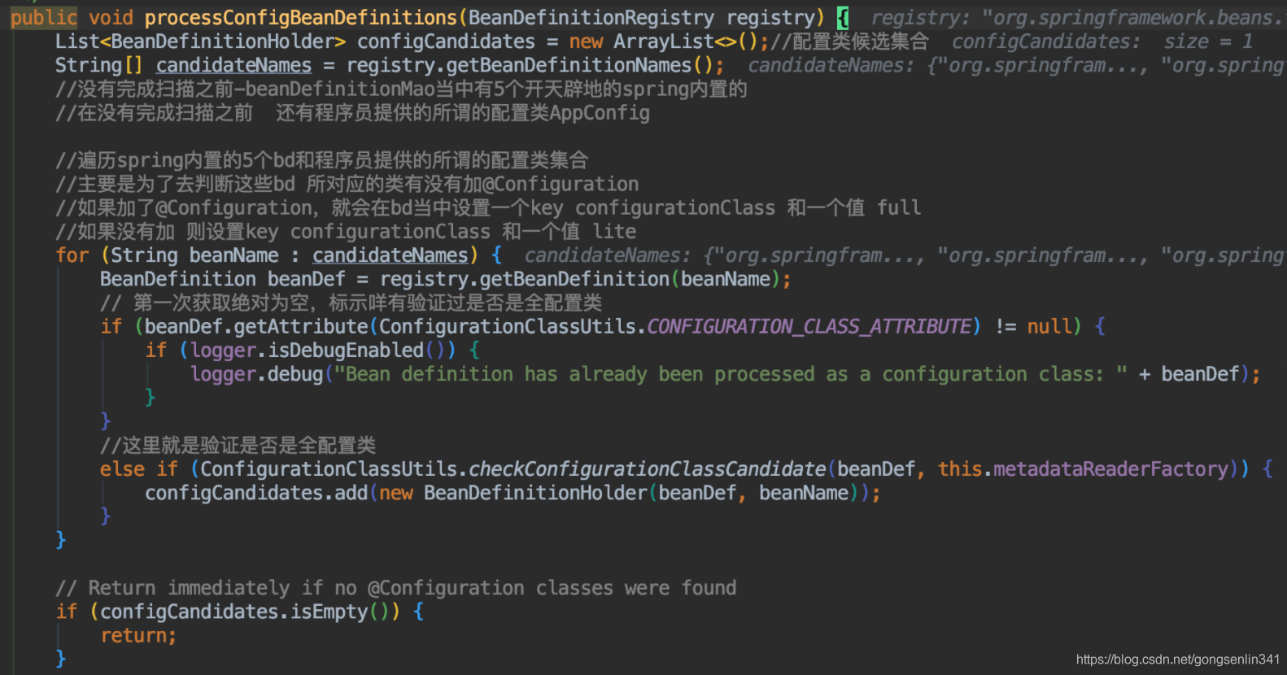The image size is (1287, 675).
Task: Click underlined candidateNames in the String[] declaration
Action: [233, 65]
